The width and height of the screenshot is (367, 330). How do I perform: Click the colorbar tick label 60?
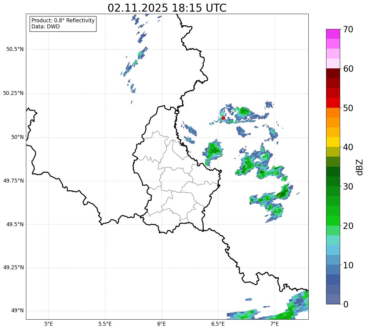click(348, 69)
